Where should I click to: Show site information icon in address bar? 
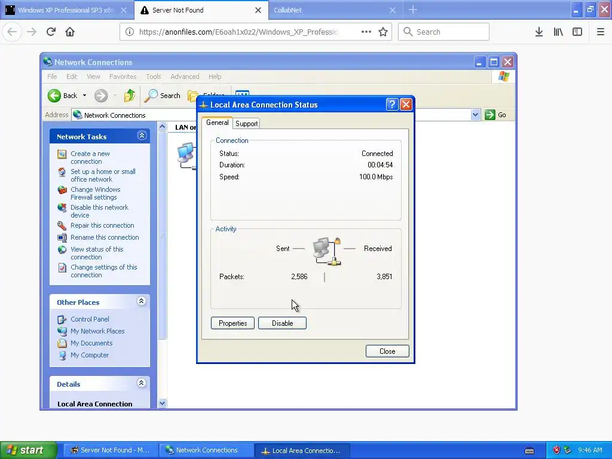(x=130, y=32)
